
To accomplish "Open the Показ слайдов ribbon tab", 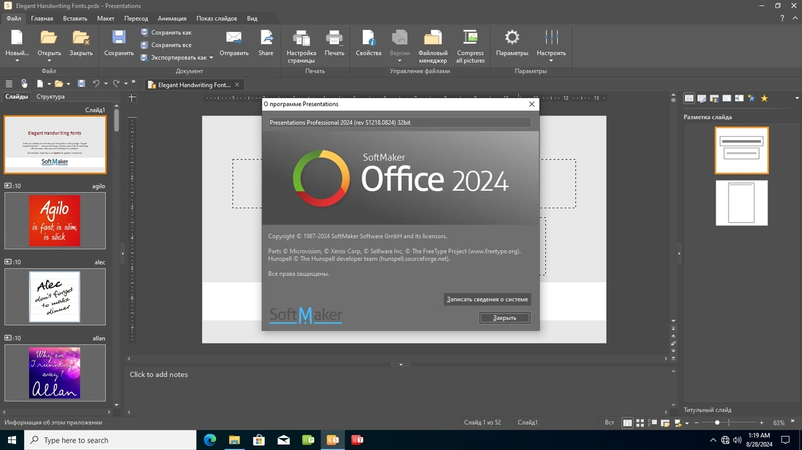I will pyautogui.click(x=217, y=19).
